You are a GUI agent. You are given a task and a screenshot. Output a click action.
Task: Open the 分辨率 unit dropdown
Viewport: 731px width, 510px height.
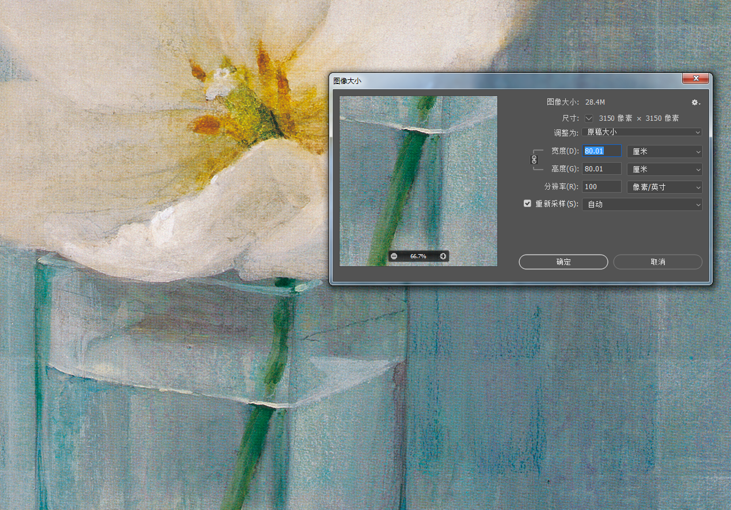pos(664,187)
